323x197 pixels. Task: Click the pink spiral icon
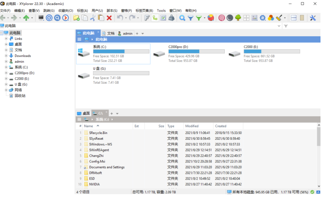pos(222,18)
